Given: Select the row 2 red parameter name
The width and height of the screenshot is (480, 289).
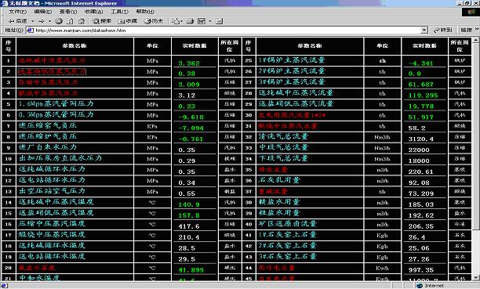Looking at the screenshot, I should 52,71.
